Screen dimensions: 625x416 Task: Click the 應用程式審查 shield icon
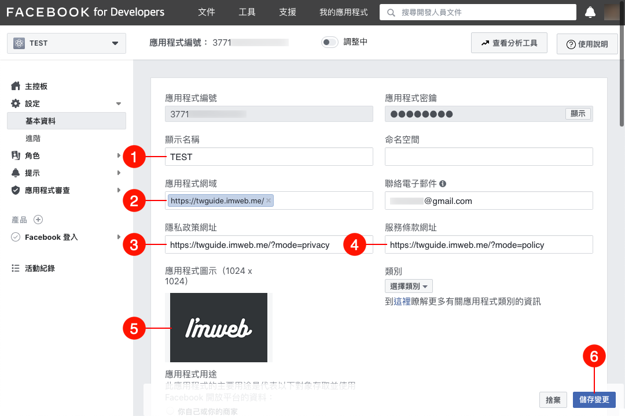click(x=16, y=190)
